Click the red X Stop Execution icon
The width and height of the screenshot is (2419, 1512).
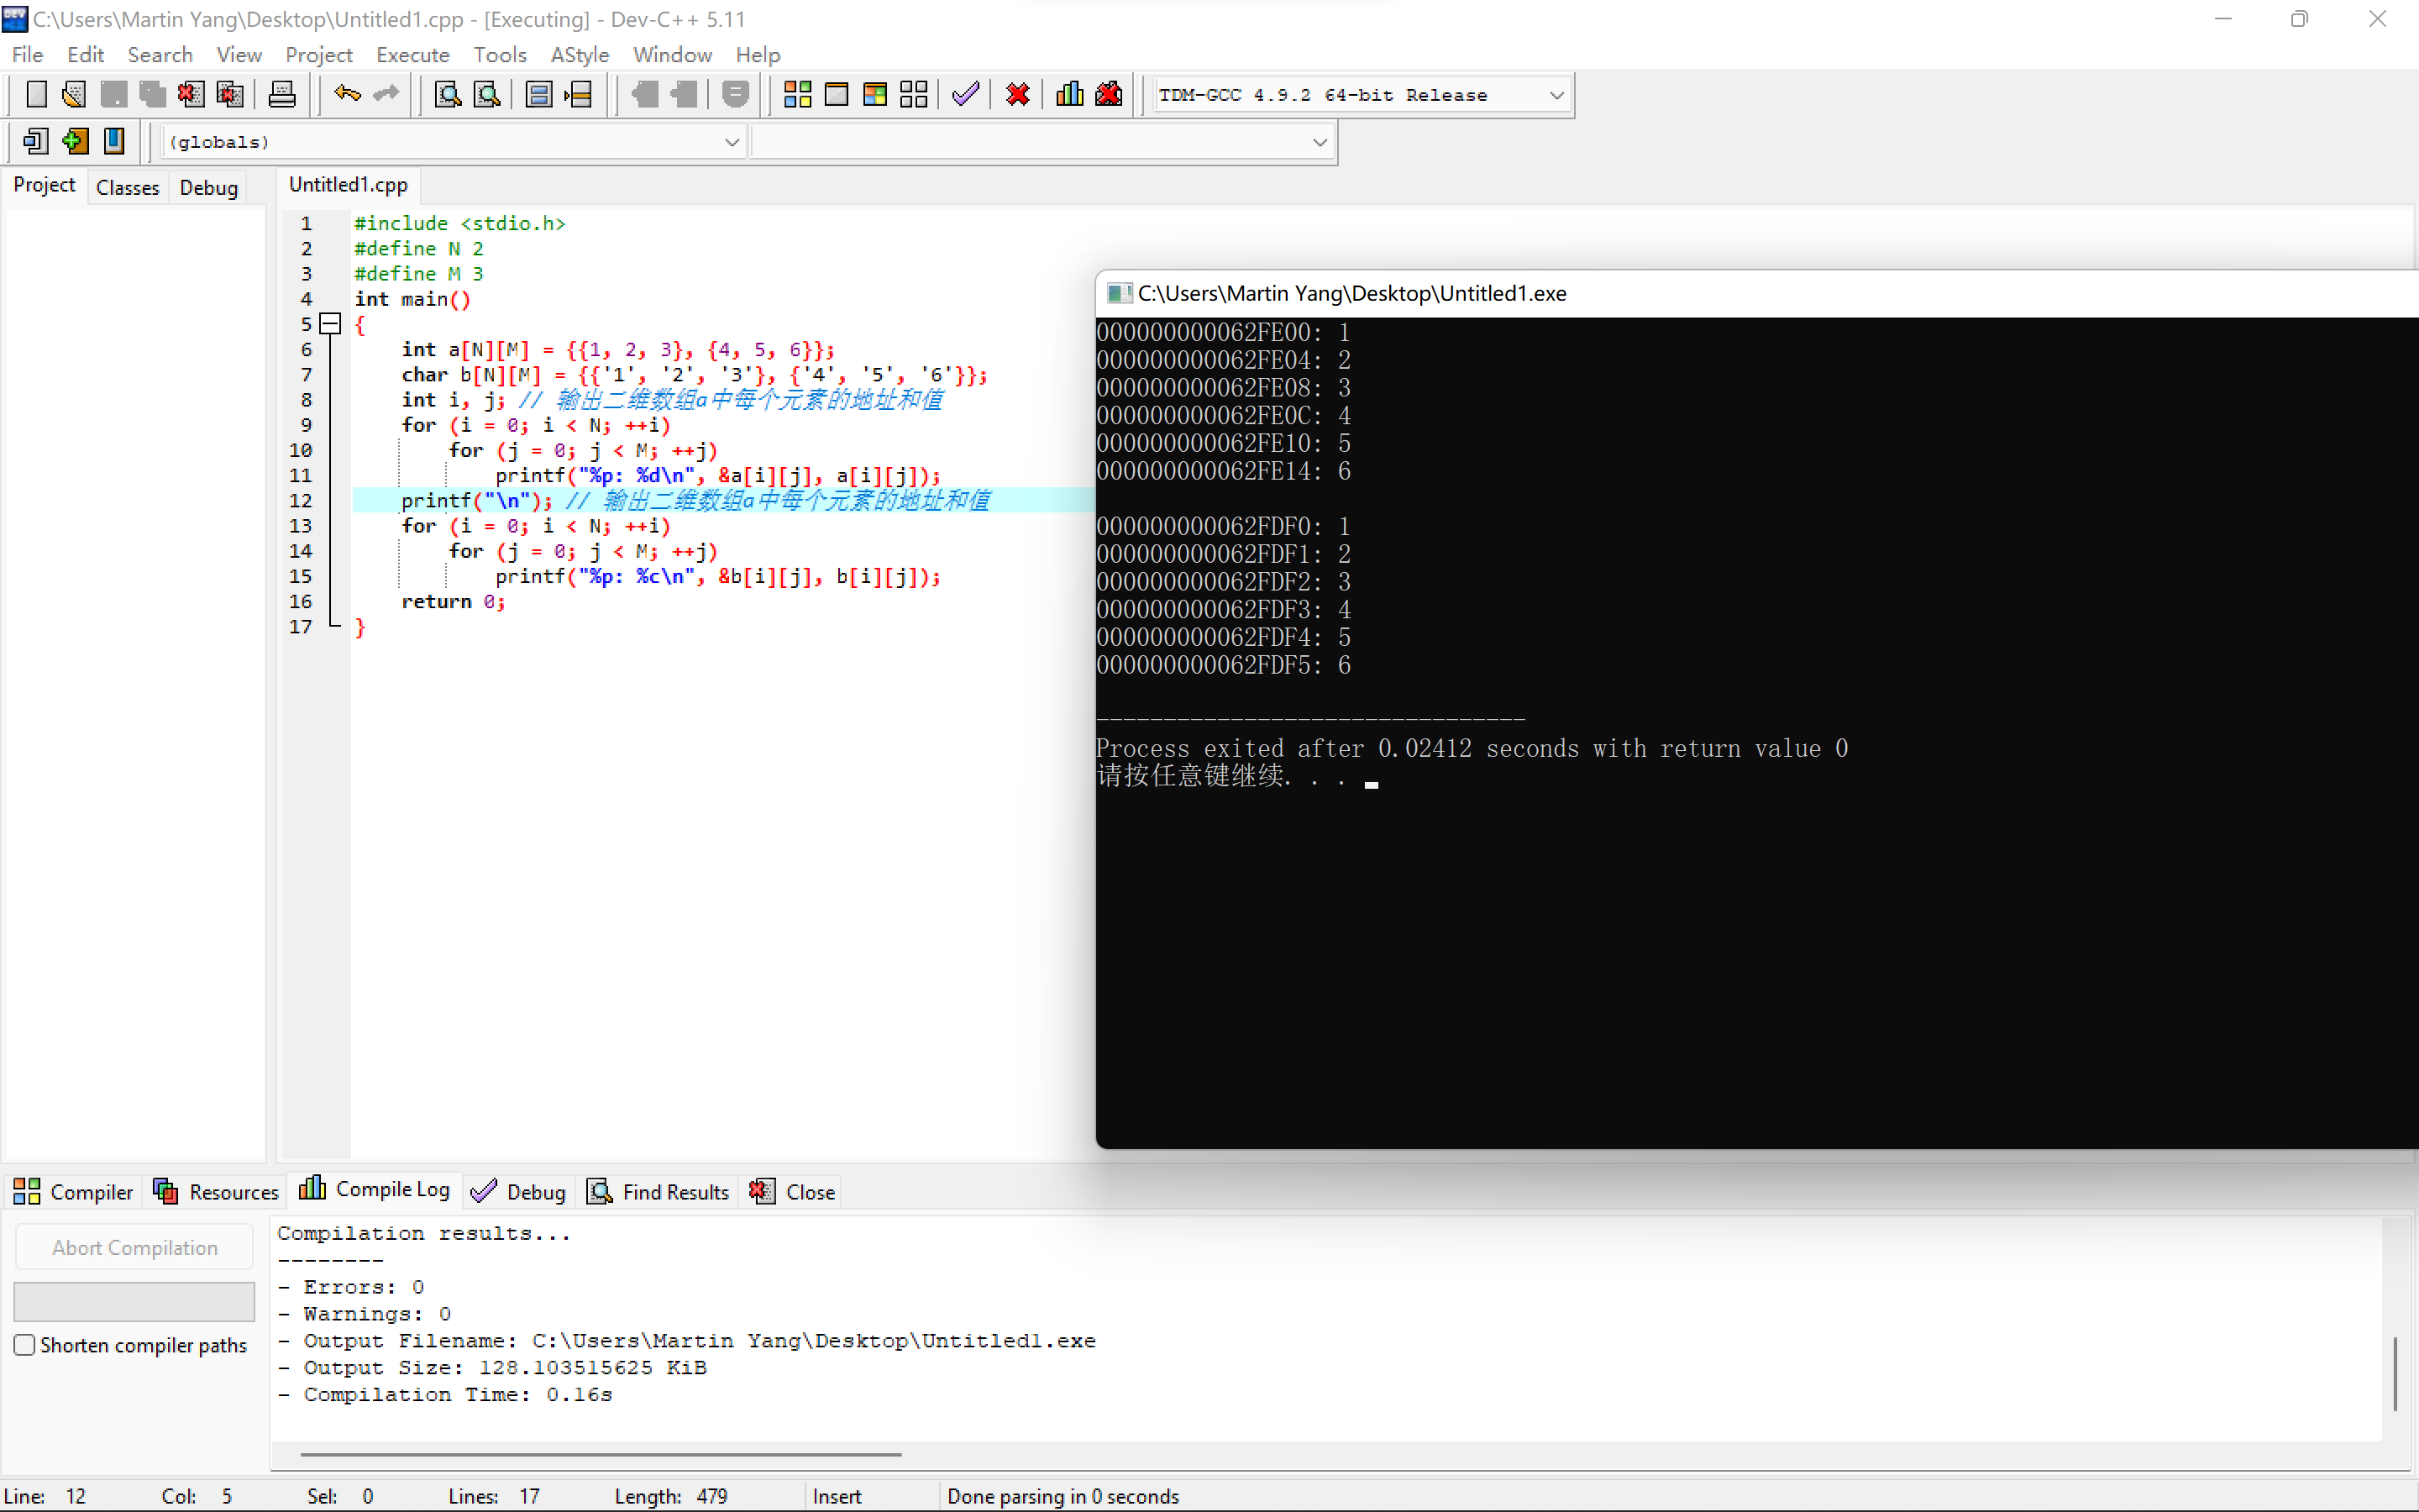click(1018, 95)
